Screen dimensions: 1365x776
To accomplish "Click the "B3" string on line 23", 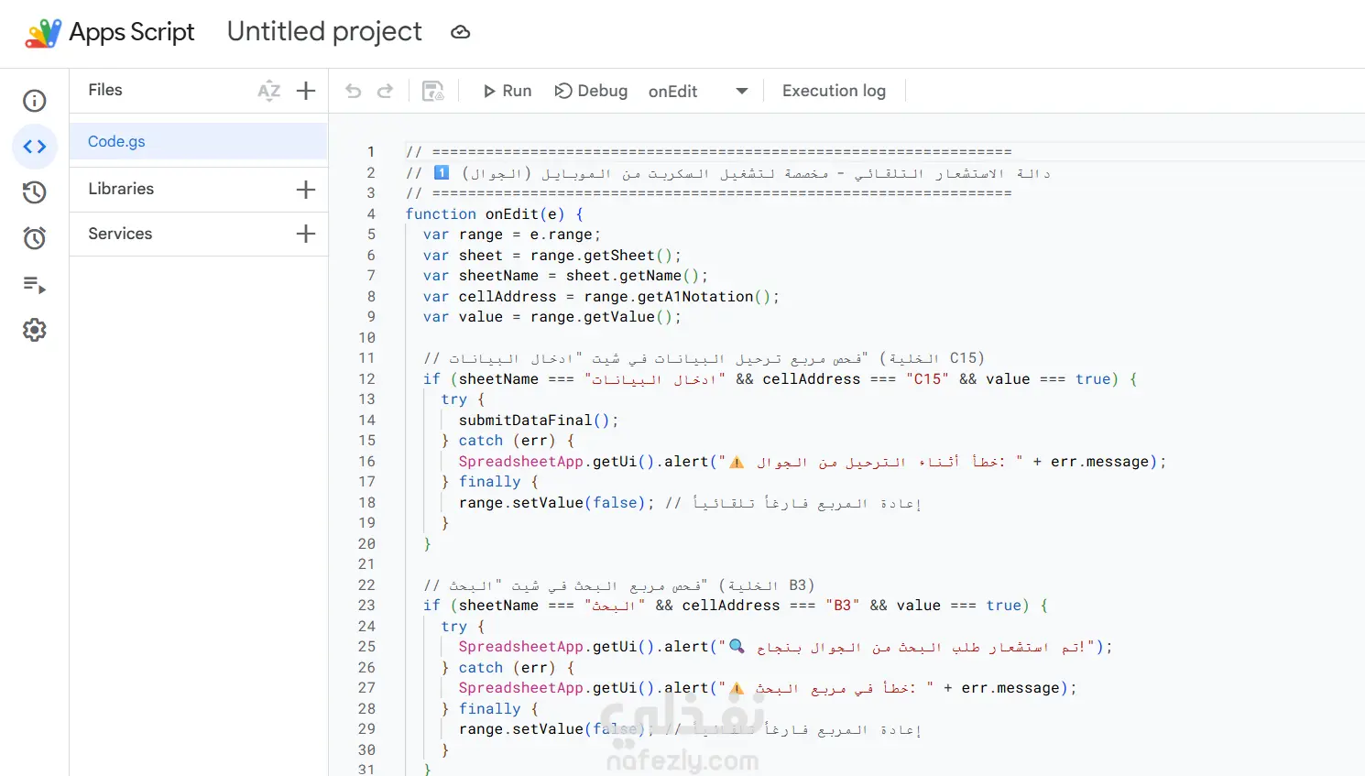I will pos(843,605).
